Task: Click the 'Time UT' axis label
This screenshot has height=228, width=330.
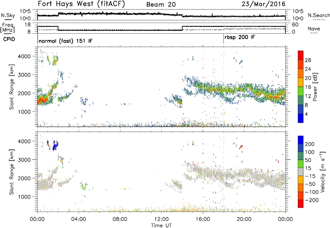Action: (x=161, y=226)
